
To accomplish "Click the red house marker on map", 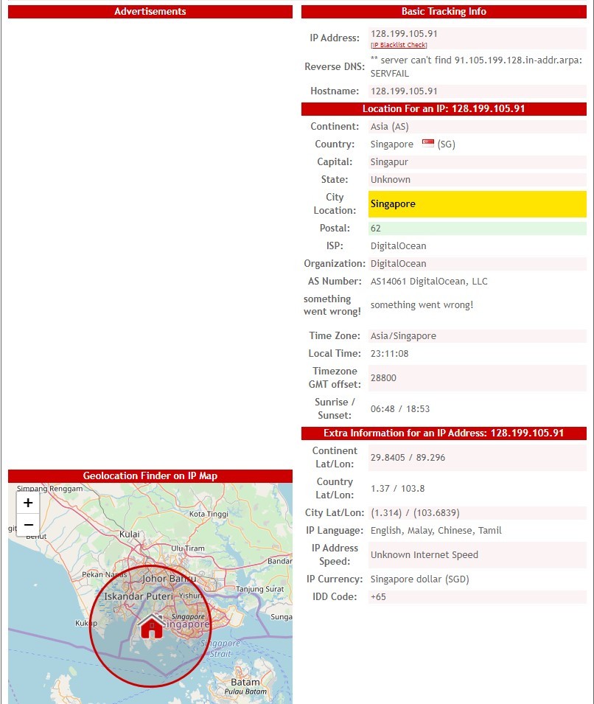I will point(151,626).
